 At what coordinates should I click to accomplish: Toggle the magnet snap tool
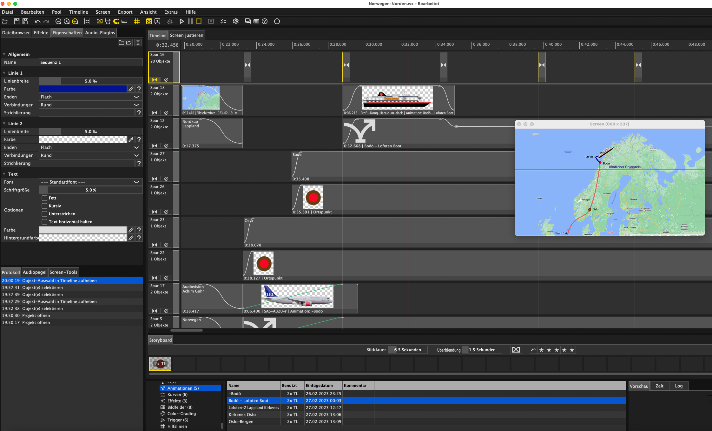pos(116,21)
